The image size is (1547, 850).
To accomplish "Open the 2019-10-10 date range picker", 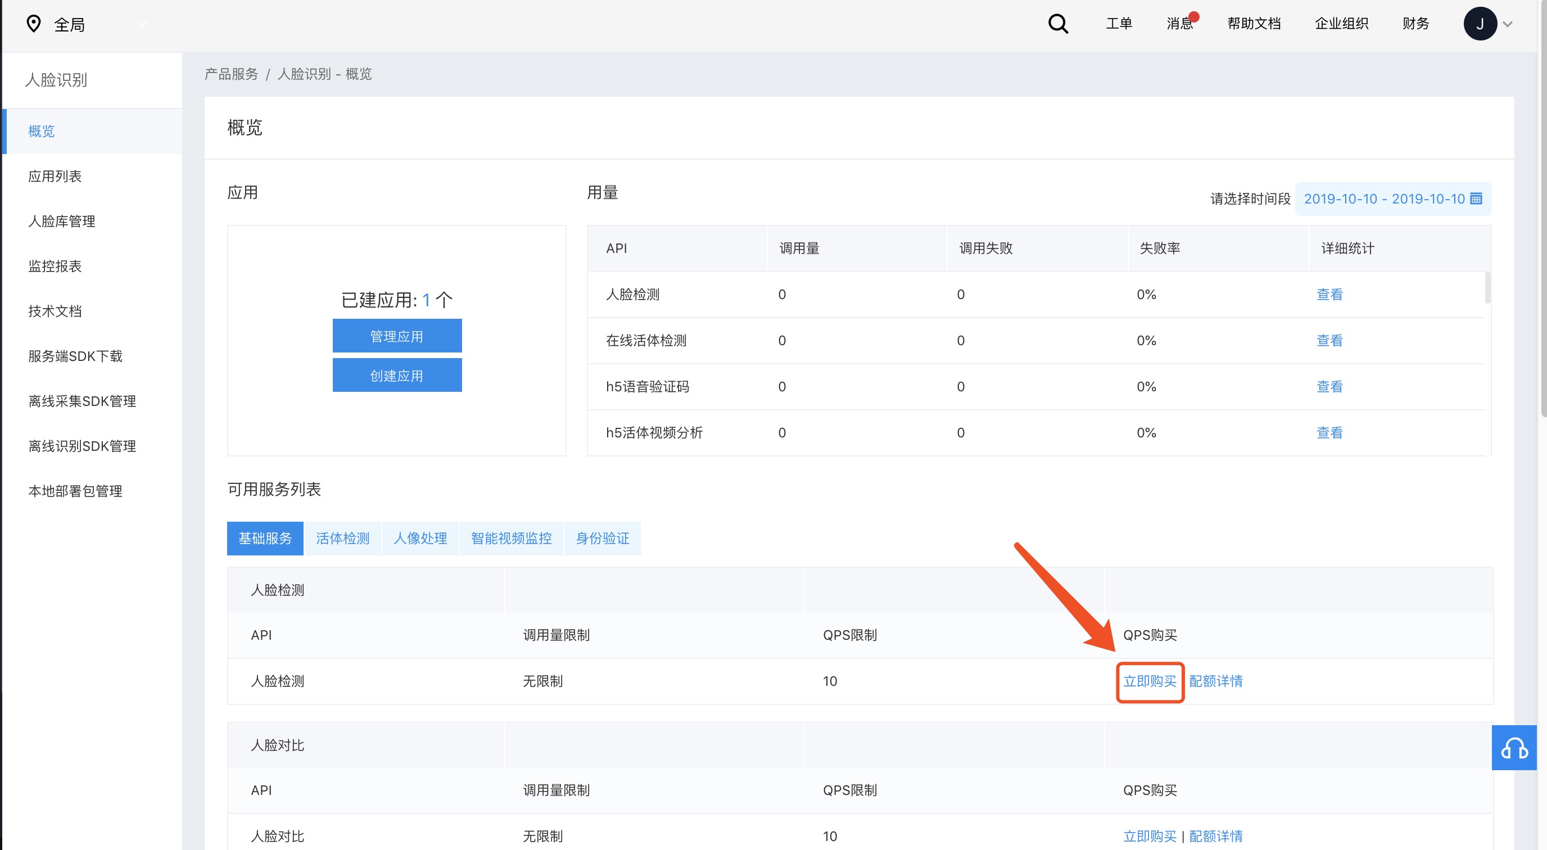I will [x=1383, y=199].
